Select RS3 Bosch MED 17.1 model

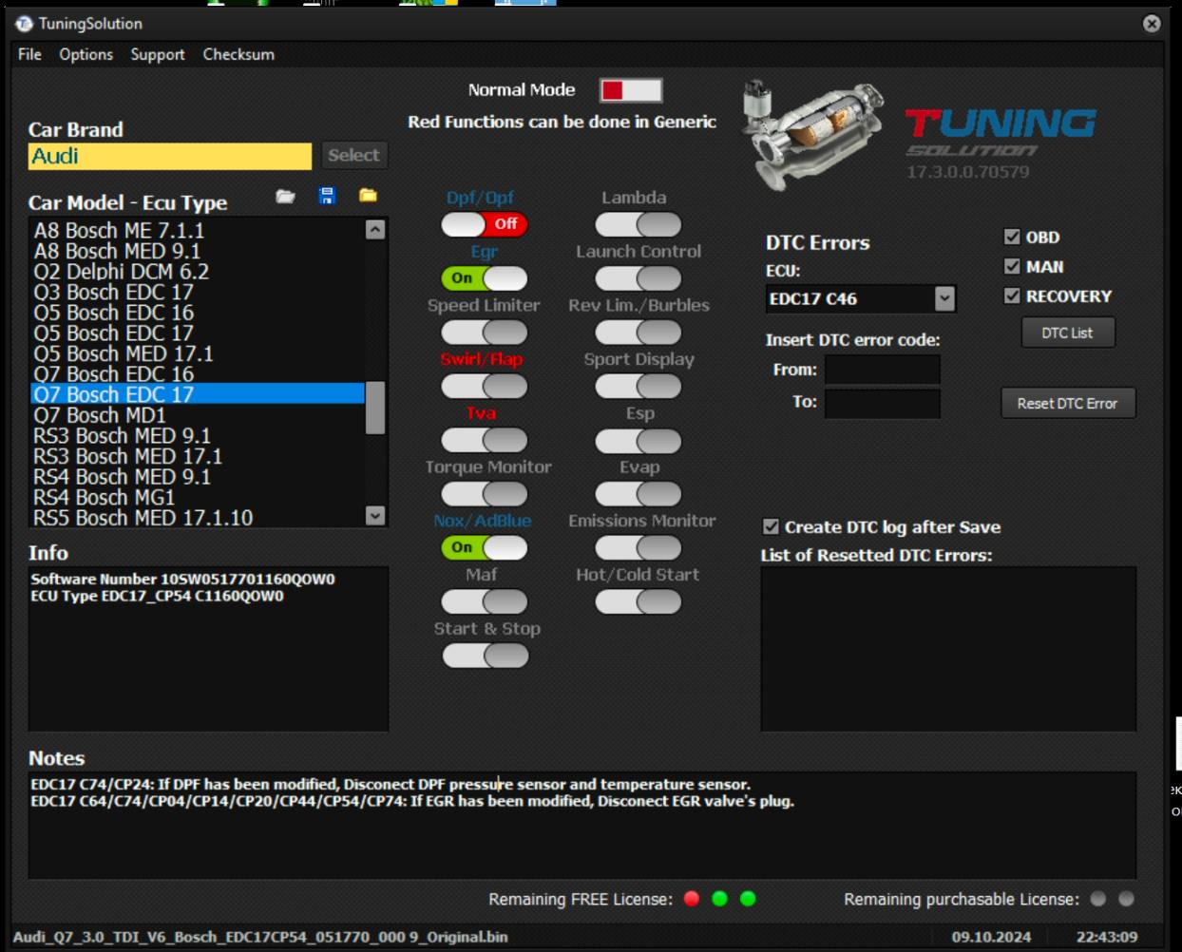(x=198, y=456)
